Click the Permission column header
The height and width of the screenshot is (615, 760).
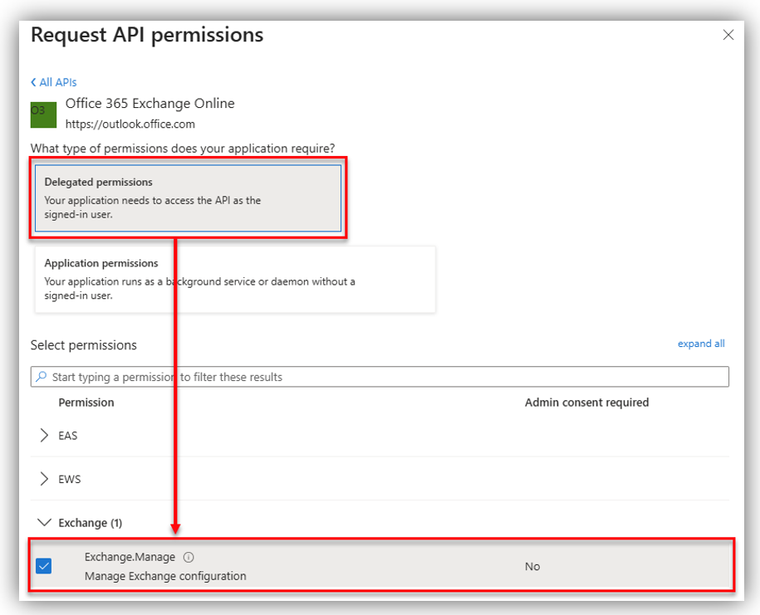(86, 403)
